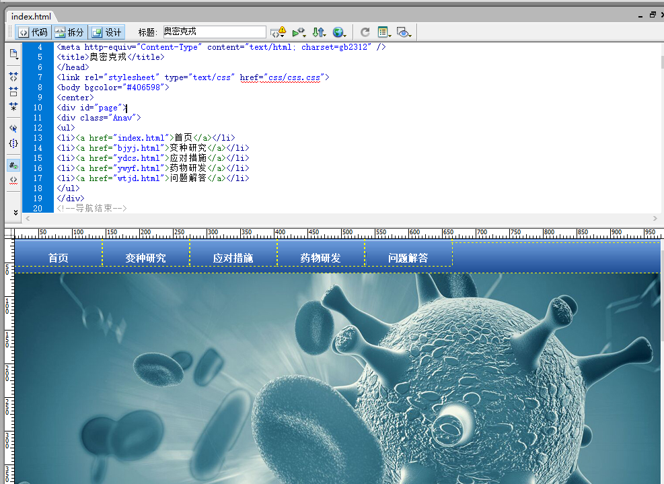Open the Preview in Browser globe menu
Screen dimensions: 664x484
(x=339, y=32)
